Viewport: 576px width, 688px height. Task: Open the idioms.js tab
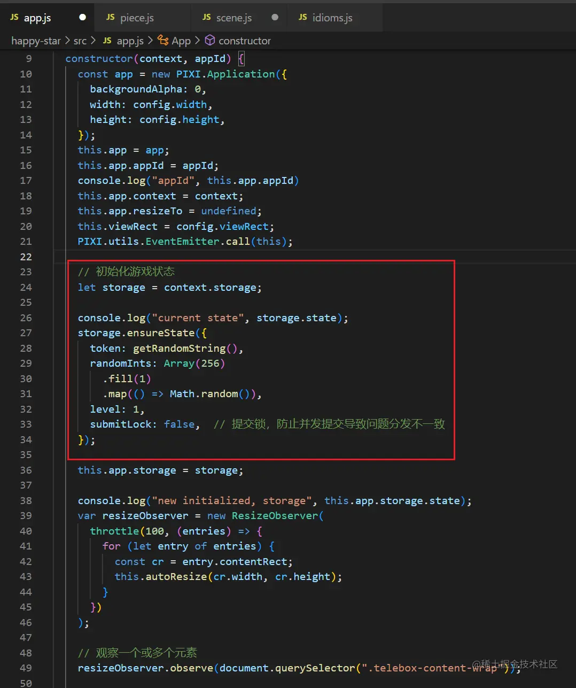[x=332, y=18]
